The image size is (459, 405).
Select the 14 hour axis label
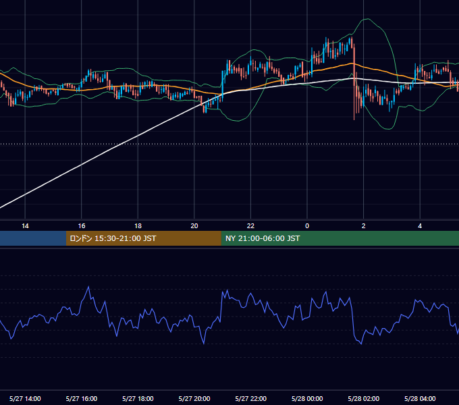click(25, 226)
